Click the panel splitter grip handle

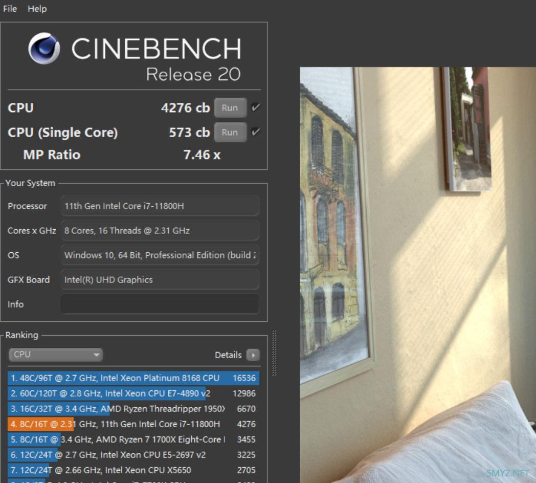274,353
